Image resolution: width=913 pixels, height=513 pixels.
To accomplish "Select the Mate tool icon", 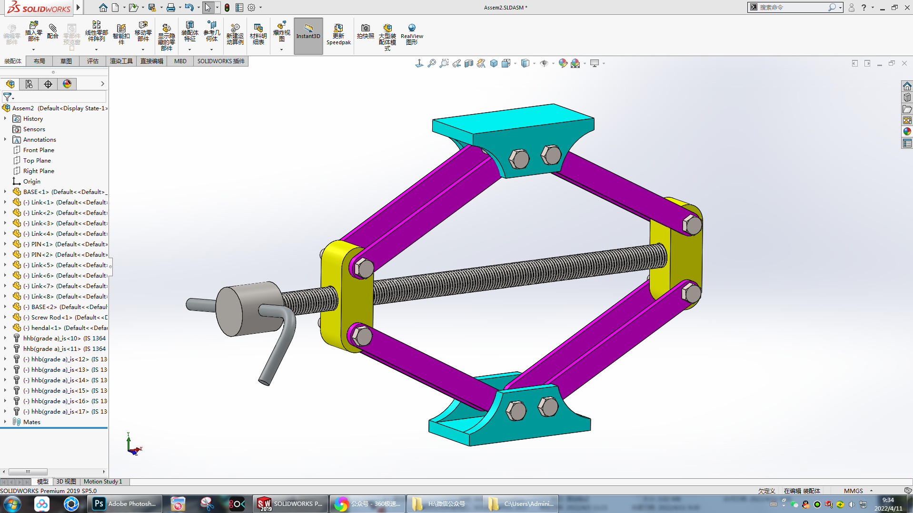I will click(x=53, y=31).
